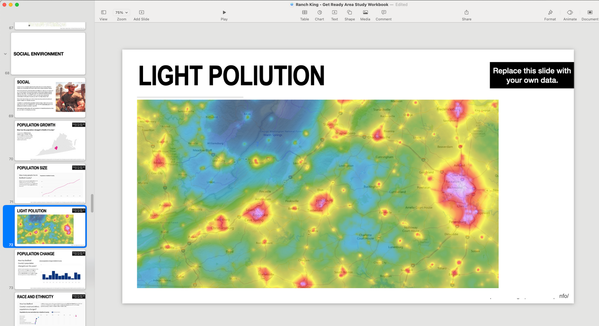Select the Race and Ethnicity slide thumbnail
This screenshot has height=326, width=599.
(x=50, y=309)
